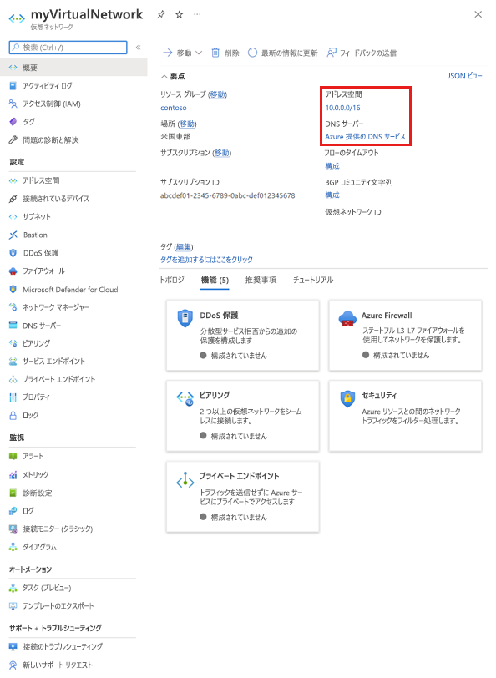Select the 機能 (5) tab

[x=215, y=281]
